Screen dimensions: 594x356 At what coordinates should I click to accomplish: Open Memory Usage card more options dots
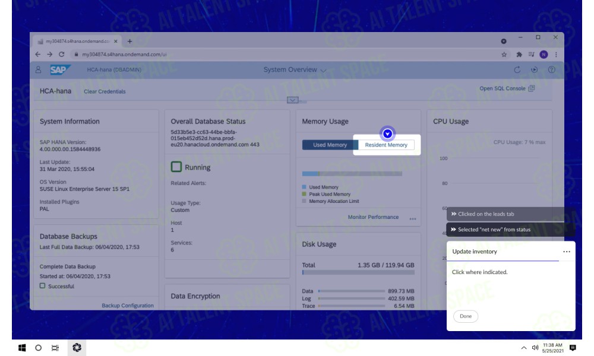point(413,219)
